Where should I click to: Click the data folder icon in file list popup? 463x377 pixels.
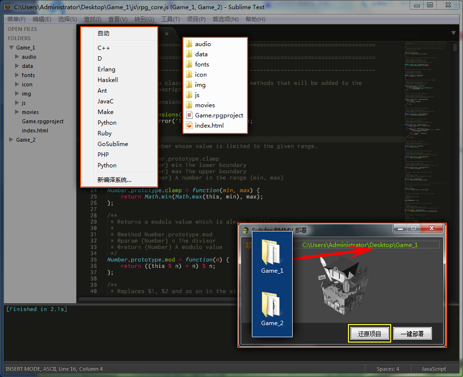[189, 54]
